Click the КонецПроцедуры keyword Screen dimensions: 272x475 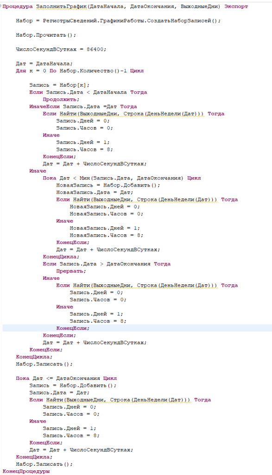click(26, 471)
